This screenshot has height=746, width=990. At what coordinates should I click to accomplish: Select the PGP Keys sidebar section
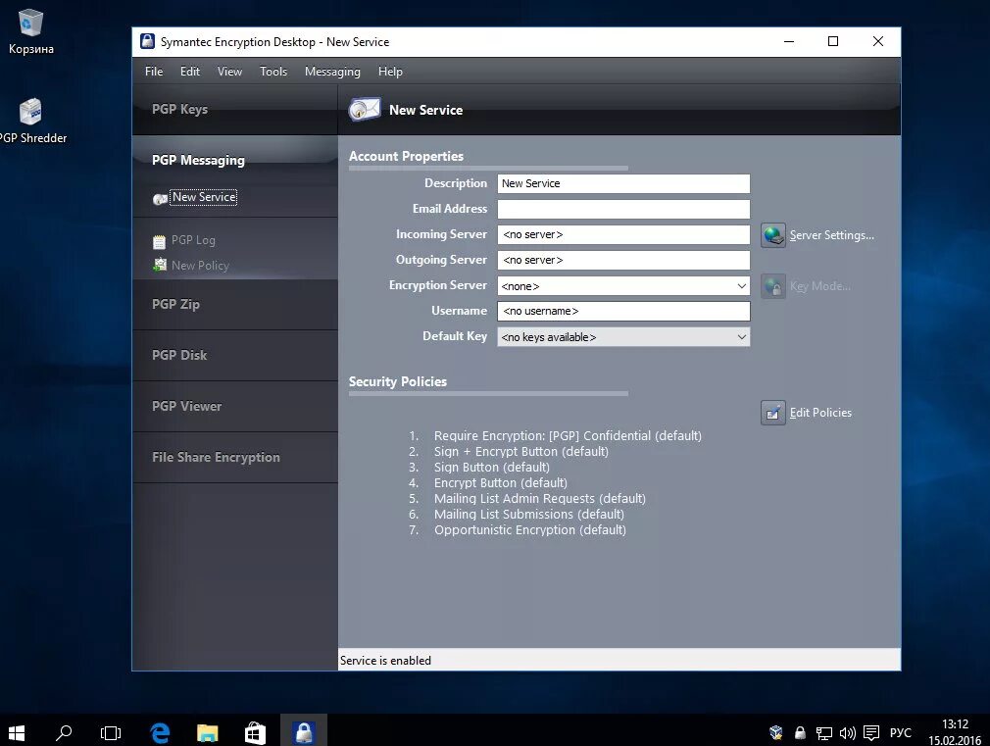coord(235,109)
